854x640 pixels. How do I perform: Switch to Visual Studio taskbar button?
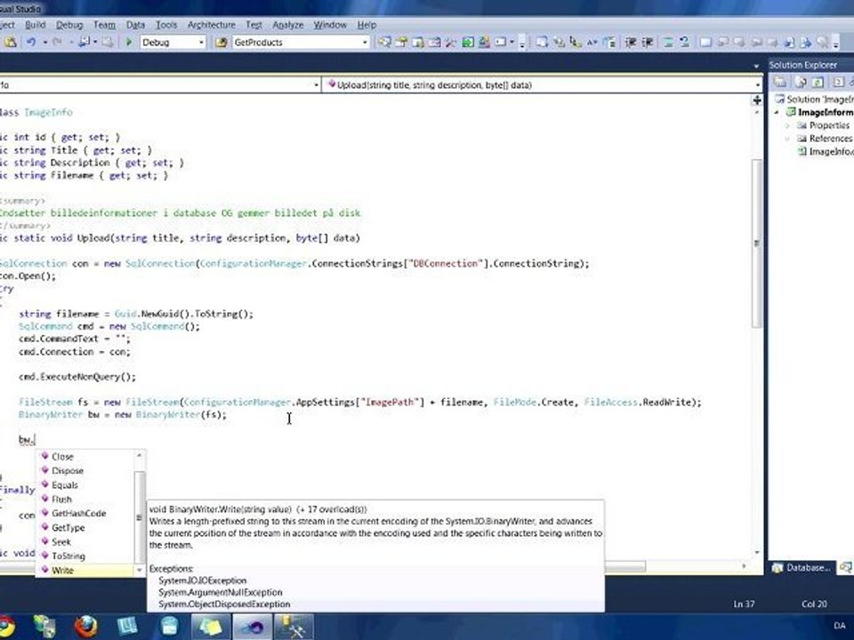point(252,626)
